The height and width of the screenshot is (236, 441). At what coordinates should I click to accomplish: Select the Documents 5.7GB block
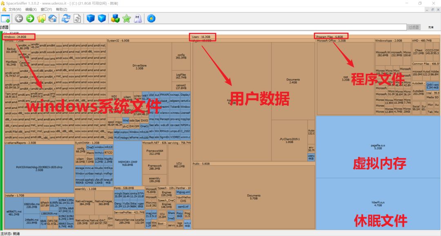pos(254,197)
